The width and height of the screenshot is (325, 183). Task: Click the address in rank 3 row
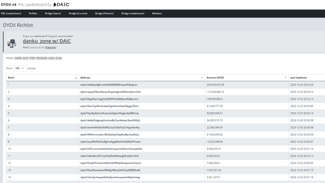point(109,99)
